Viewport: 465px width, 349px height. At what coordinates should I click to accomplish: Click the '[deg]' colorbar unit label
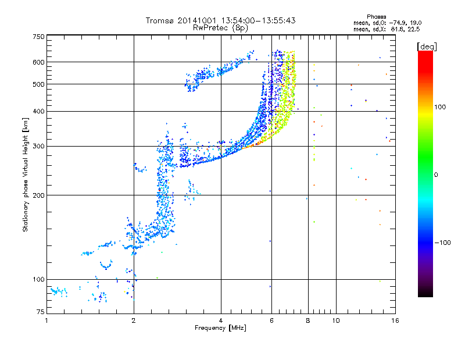click(x=427, y=47)
